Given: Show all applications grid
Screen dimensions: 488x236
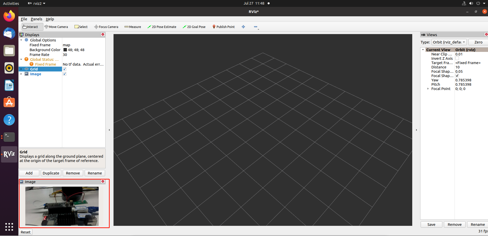Looking at the screenshot, I should point(9,227).
